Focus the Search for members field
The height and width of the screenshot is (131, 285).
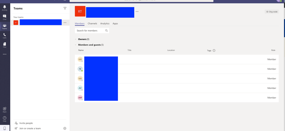click(92, 31)
